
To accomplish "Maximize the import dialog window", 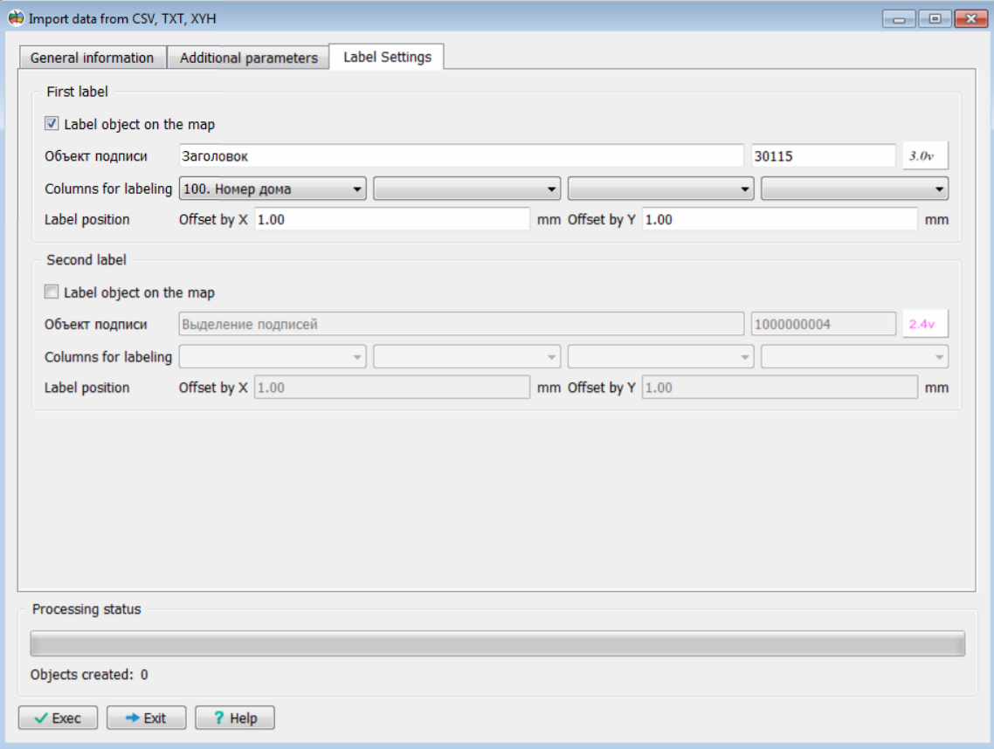I will click(x=933, y=18).
